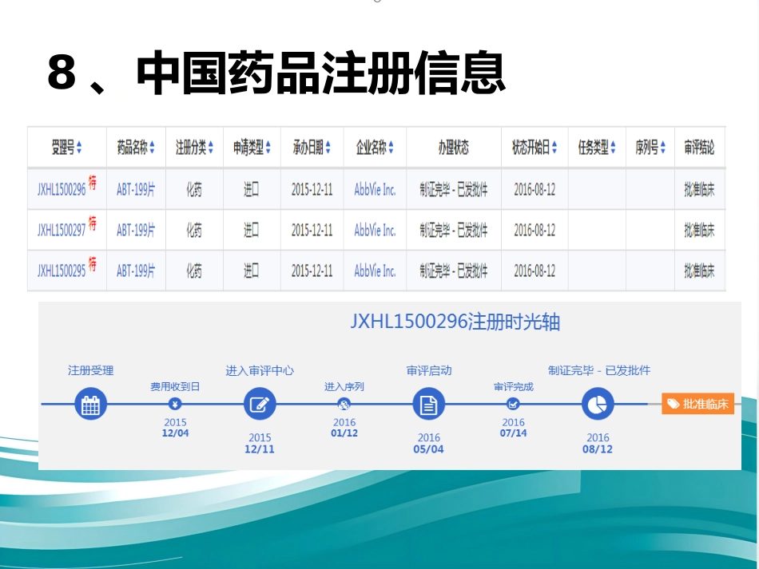The width and height of the screenshot is (759, 569).
Task: Click the JXHL1500296注册时光轴 title
Action: point(455,322)
